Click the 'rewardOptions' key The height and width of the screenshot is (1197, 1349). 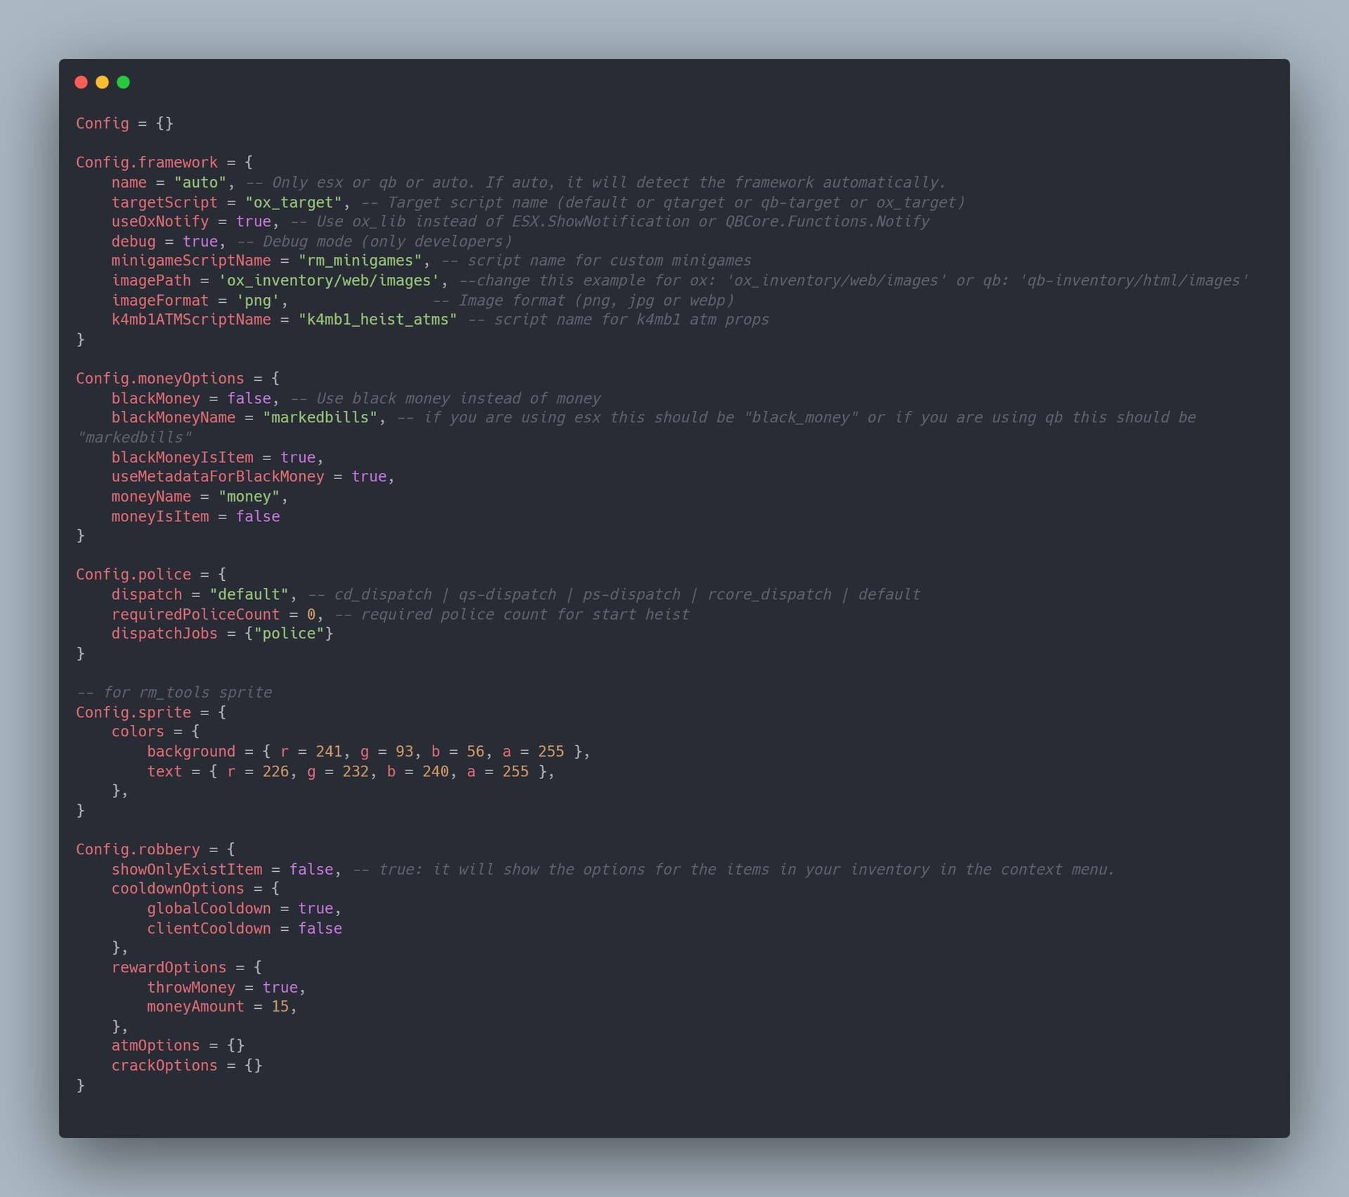169,968
